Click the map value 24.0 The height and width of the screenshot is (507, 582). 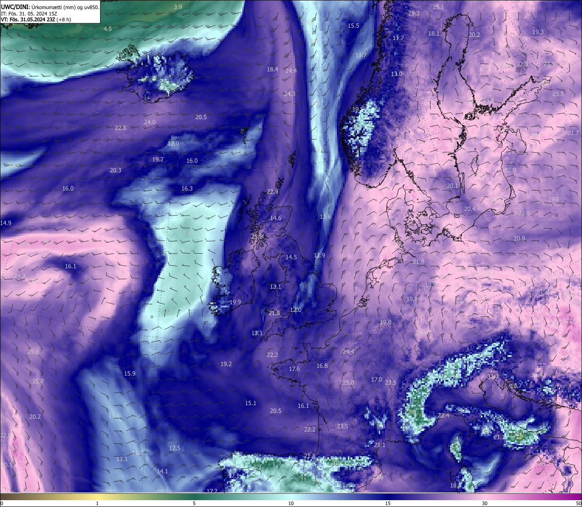(150, 122)
